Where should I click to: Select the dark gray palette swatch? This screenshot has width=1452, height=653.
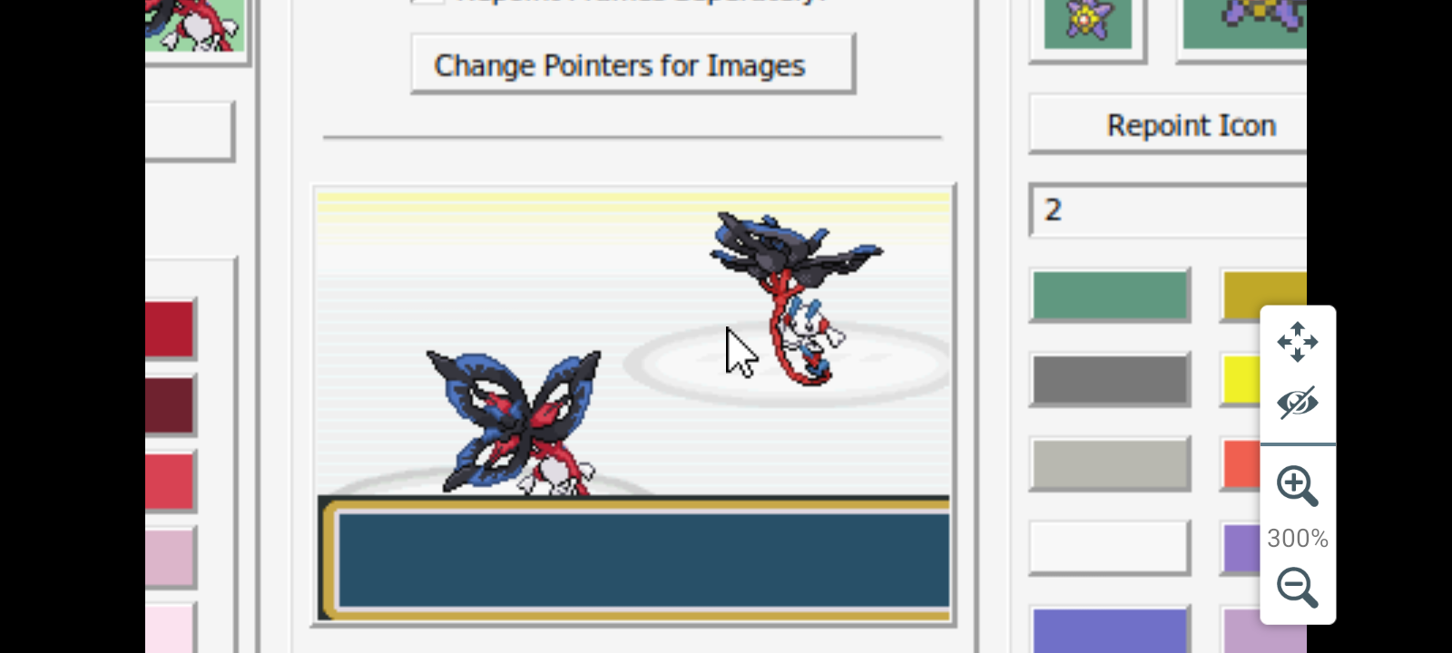1110,379
